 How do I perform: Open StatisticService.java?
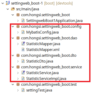point(42,73)
